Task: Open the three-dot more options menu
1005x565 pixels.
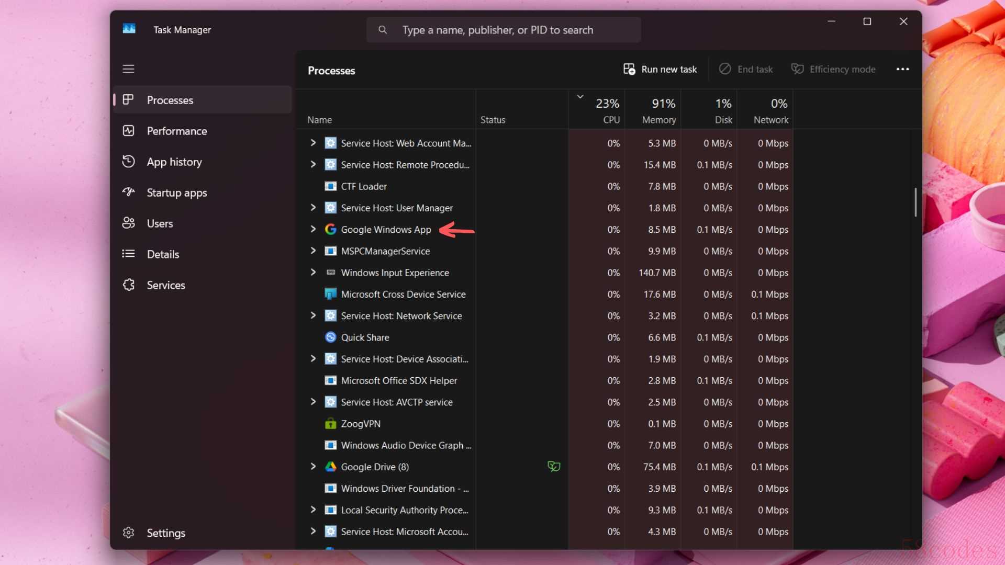Action: pos(902,69)
